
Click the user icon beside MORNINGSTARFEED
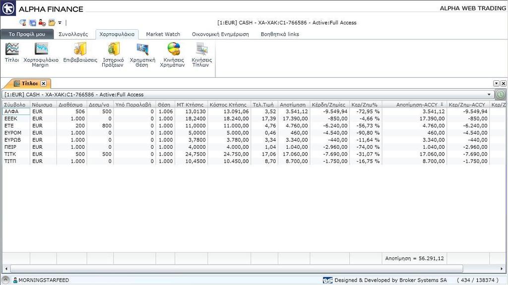click(15, 281)
